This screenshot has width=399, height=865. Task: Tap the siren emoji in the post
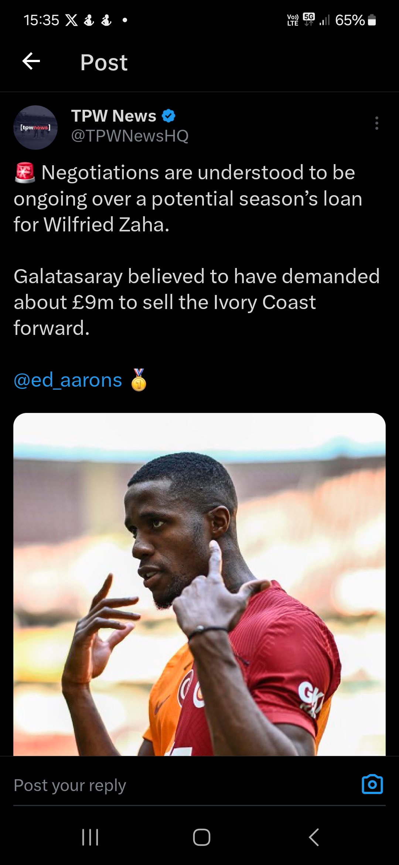25,173
